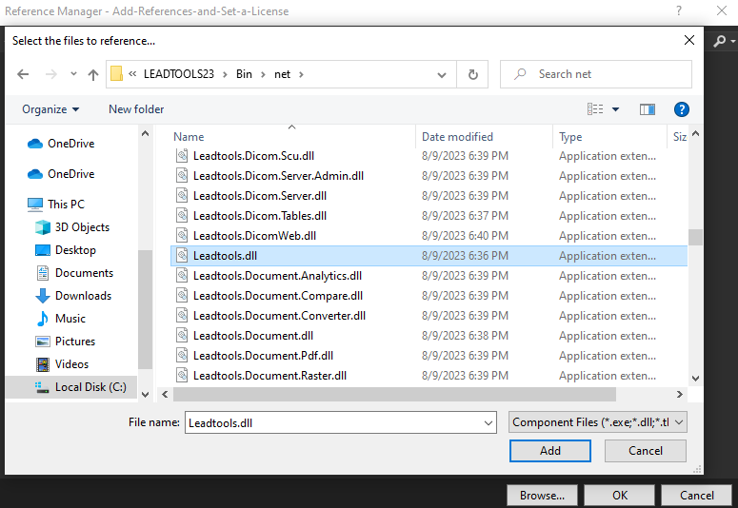Select Leadtools.Document.Pdf.dll
This screenshot has width=738, height=508.
[263, 356]
